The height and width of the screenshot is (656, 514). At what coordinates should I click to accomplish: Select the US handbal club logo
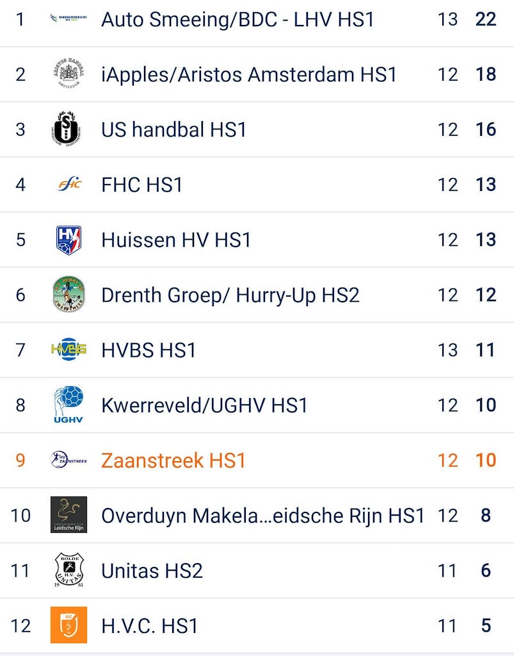[x=68, y=129]
